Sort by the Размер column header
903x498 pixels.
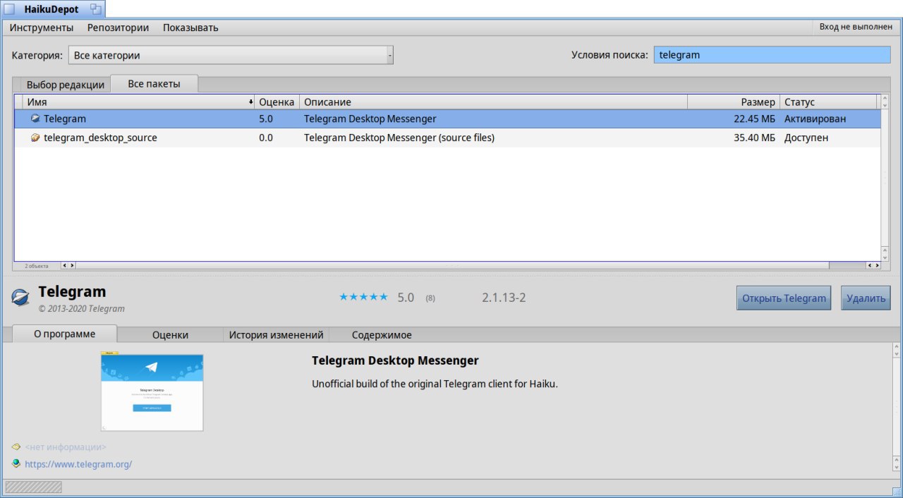[x=733, y=102]
